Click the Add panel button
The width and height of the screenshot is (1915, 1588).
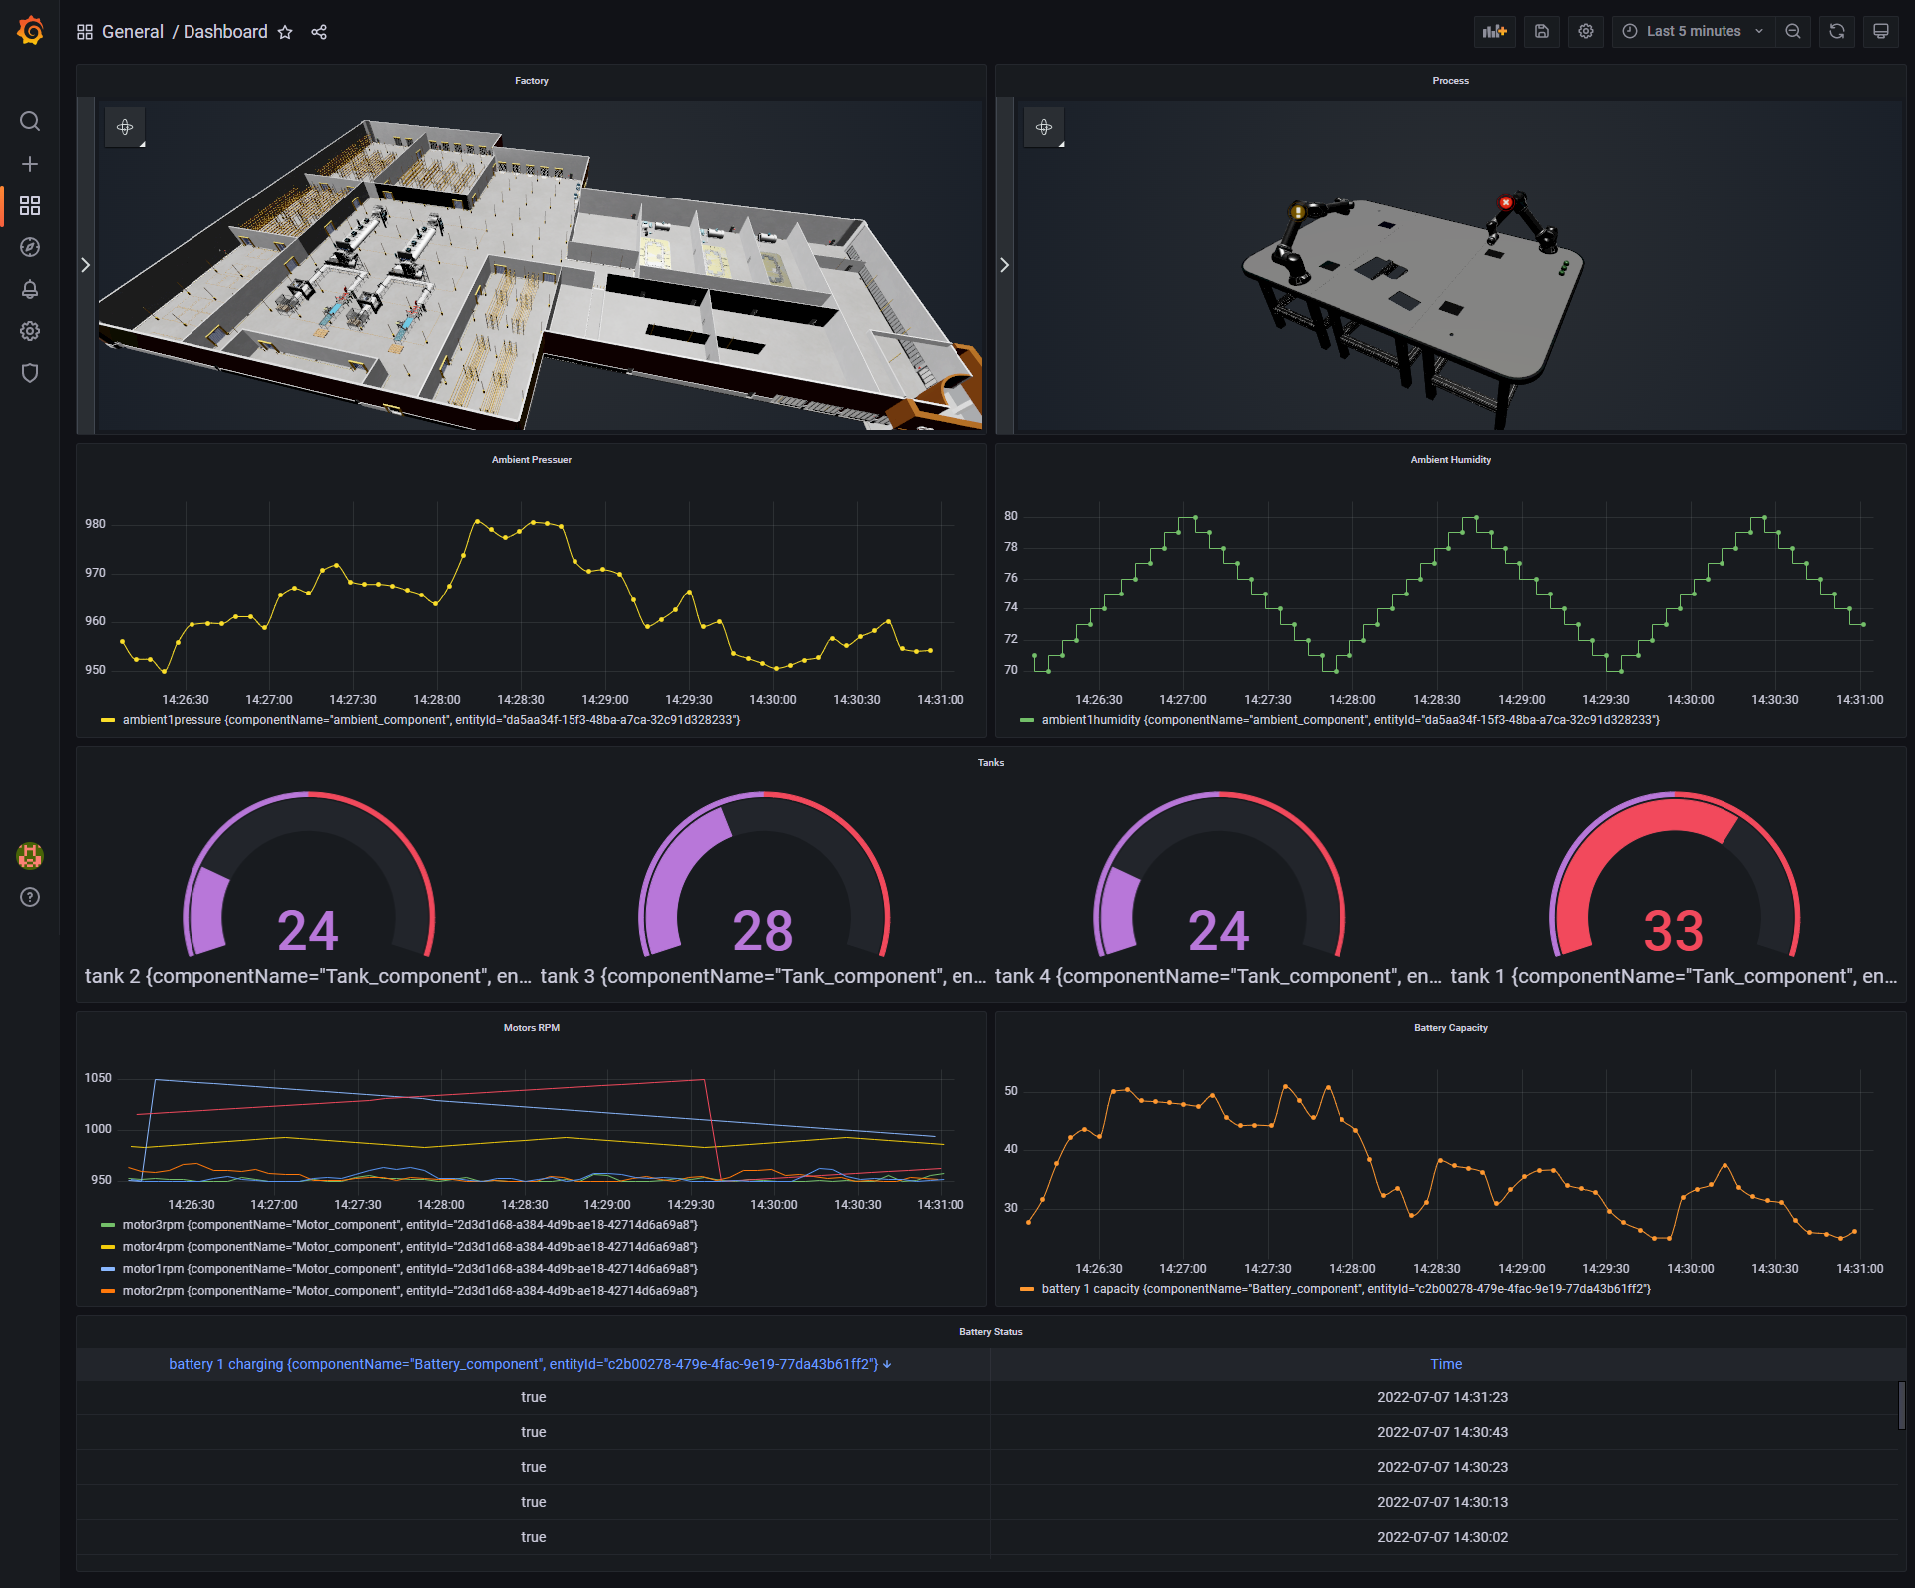pyautogui.click(x=1494, y=31)
